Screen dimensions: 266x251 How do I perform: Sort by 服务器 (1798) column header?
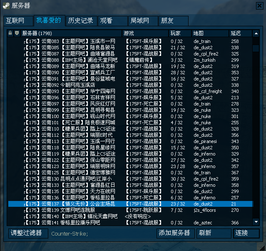[x=71, y=33]
